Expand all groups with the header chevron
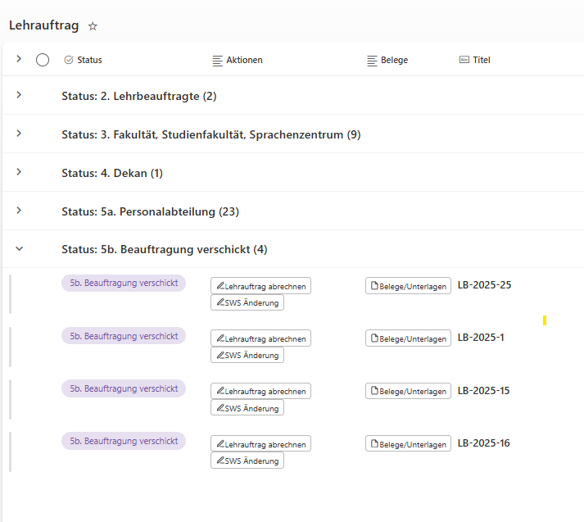Viewport: 584px width, 522px height. [x=19, y=59]
